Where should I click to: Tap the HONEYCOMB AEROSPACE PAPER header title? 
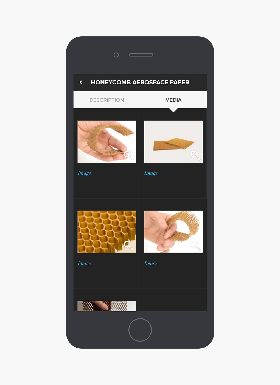point(140,82)
